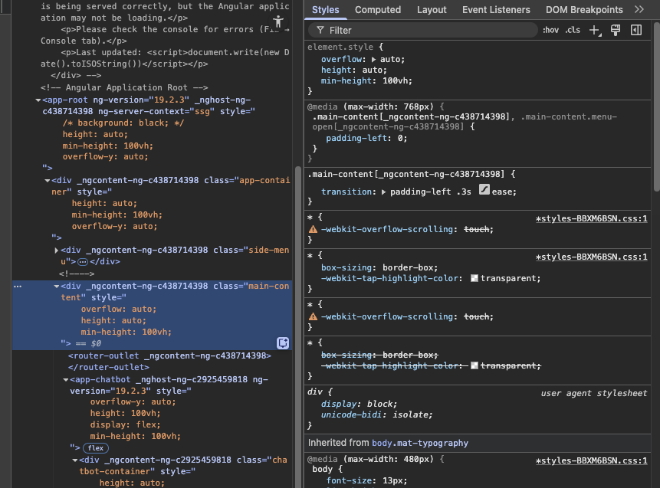
Task: Toggle element state using the :hov icon
Action: coord(550,29)
